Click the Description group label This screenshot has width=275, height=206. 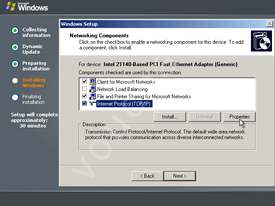click(94, 124)
